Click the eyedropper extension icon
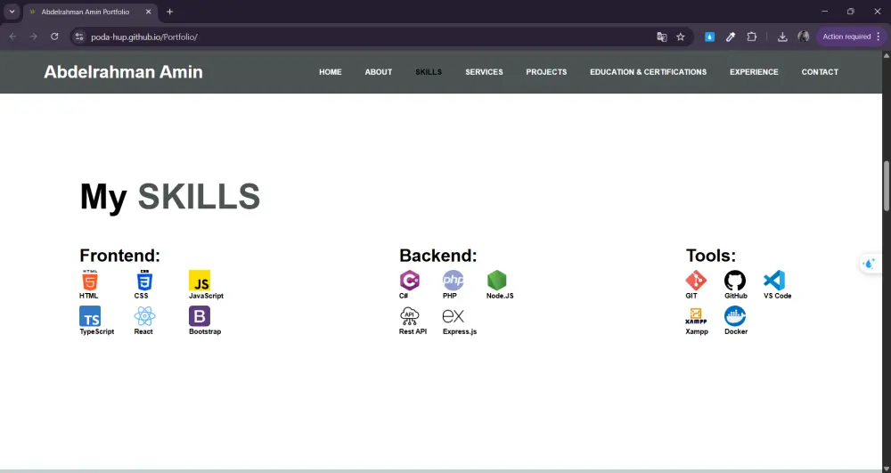This screenshot has width=891, height=473. 731,37
